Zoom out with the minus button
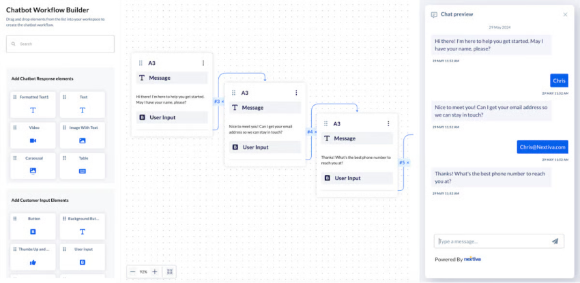Screen dimensions: 580x283 point(132,271)
